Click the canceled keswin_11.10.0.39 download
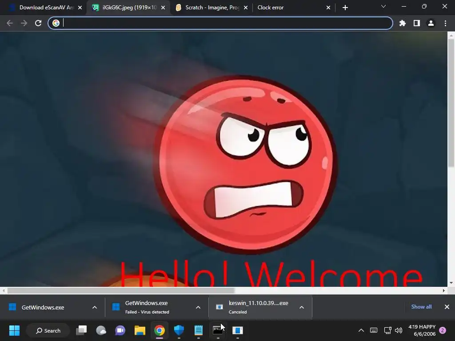 252,307
